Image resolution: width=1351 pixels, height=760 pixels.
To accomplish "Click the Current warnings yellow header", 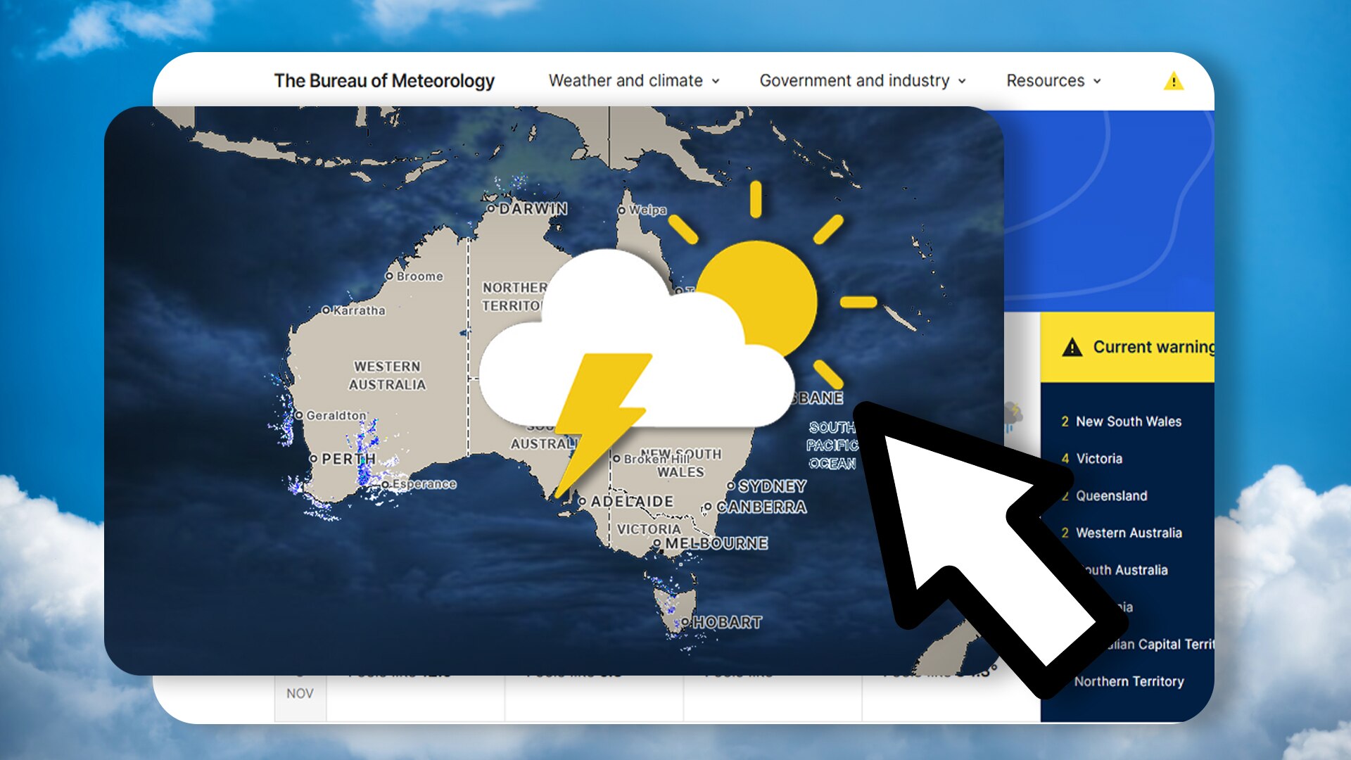I will click(1127, 347).
